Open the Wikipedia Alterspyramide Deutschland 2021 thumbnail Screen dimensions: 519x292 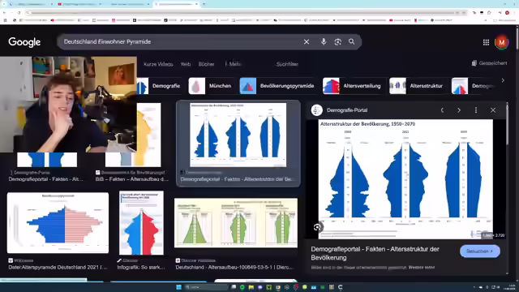(58, 223)
